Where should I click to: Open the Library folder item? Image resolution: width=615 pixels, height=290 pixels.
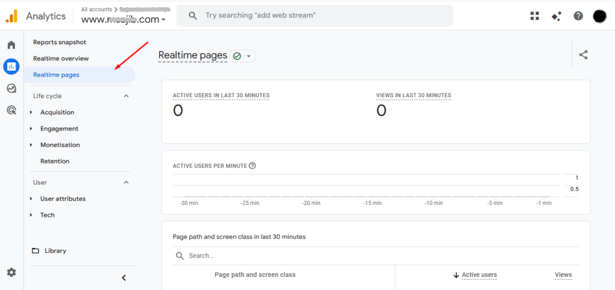pos(55,251)
